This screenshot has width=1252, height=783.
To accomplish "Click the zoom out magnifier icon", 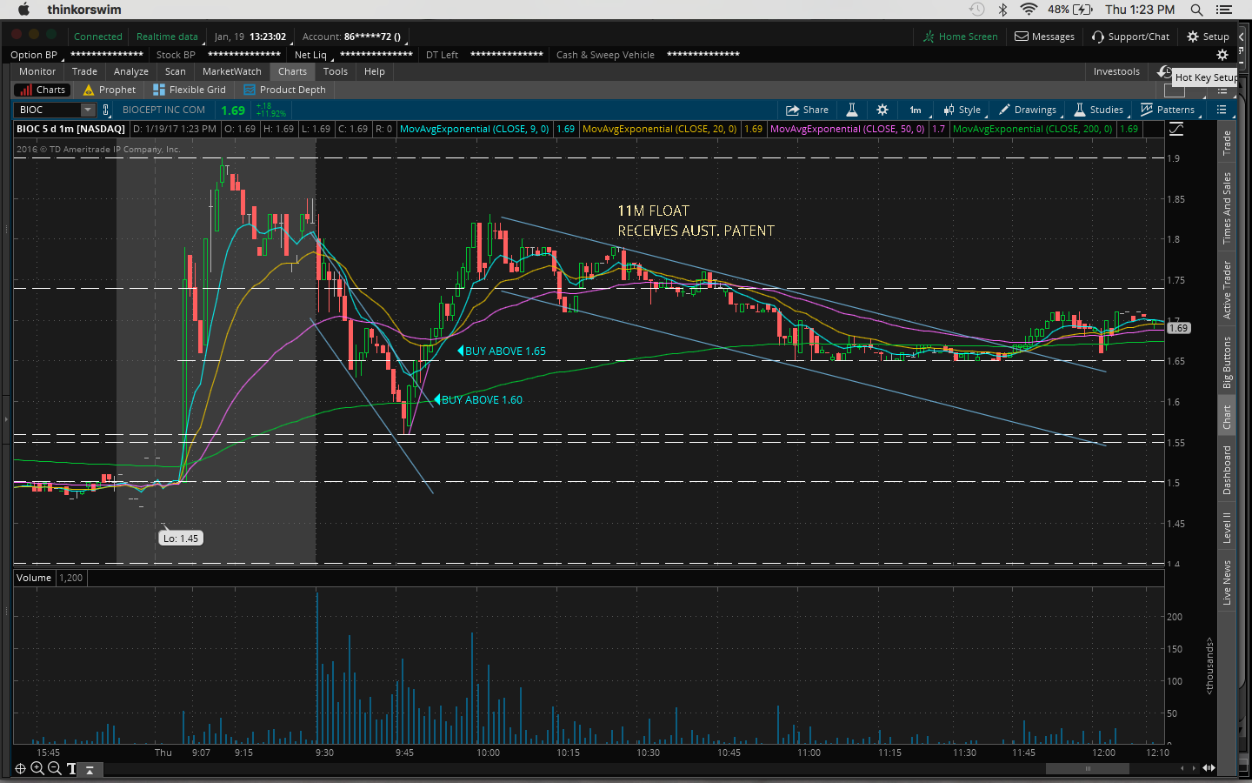I will click(x=55, y=768).
